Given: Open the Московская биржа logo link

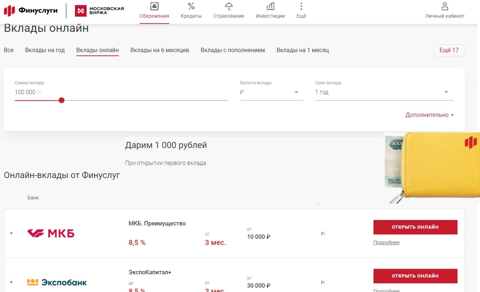Looking at the screenshot, I should [99, 10].
